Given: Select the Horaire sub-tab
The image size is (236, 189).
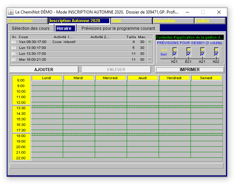Looking at the screenshot, I should [x=65, y=28].
